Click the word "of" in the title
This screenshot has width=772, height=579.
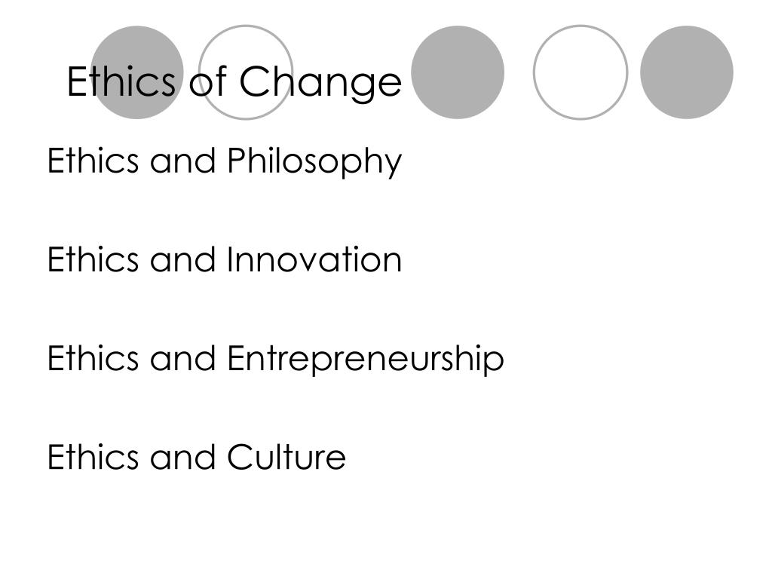207,81
